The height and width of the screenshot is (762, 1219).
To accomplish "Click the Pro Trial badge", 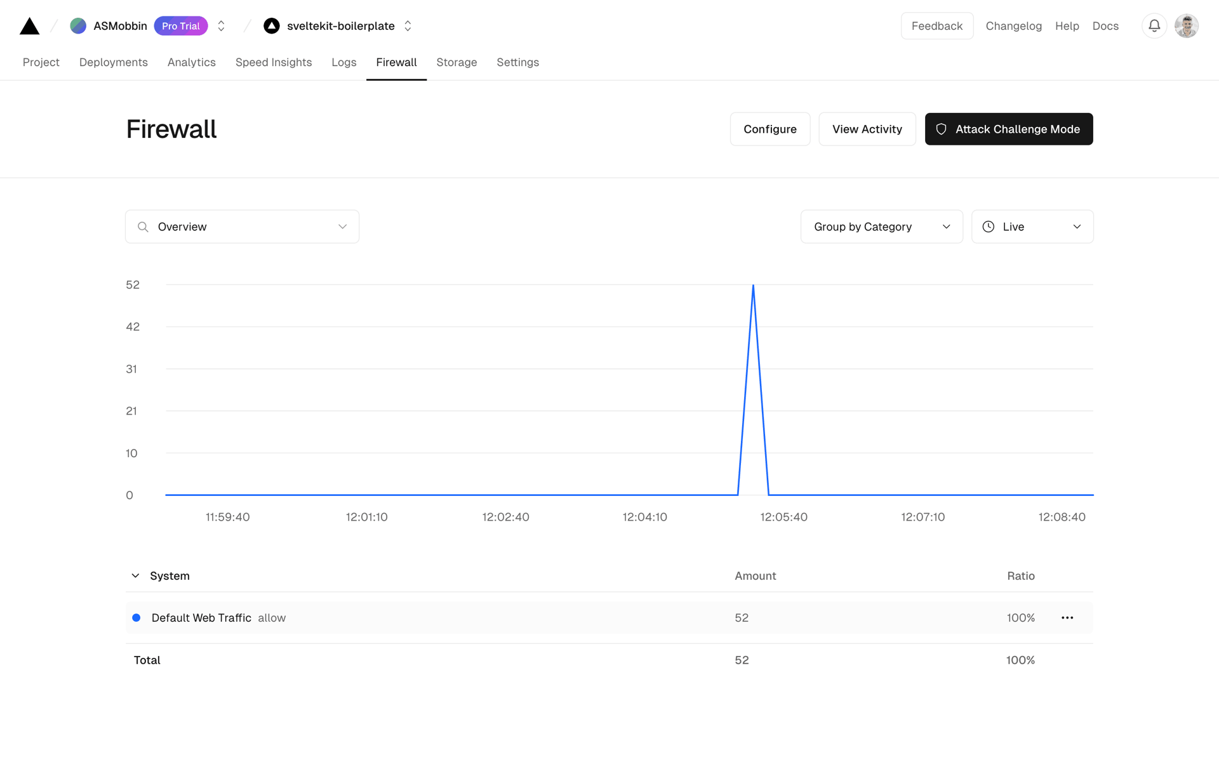I will 181,26.
